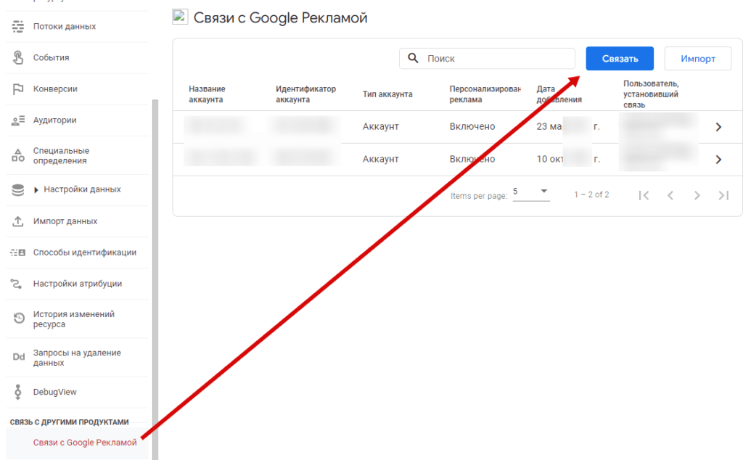Viewport: 743px width, 460px height.
Task: Open the items per page dropdown
Action: pos(531,192)
